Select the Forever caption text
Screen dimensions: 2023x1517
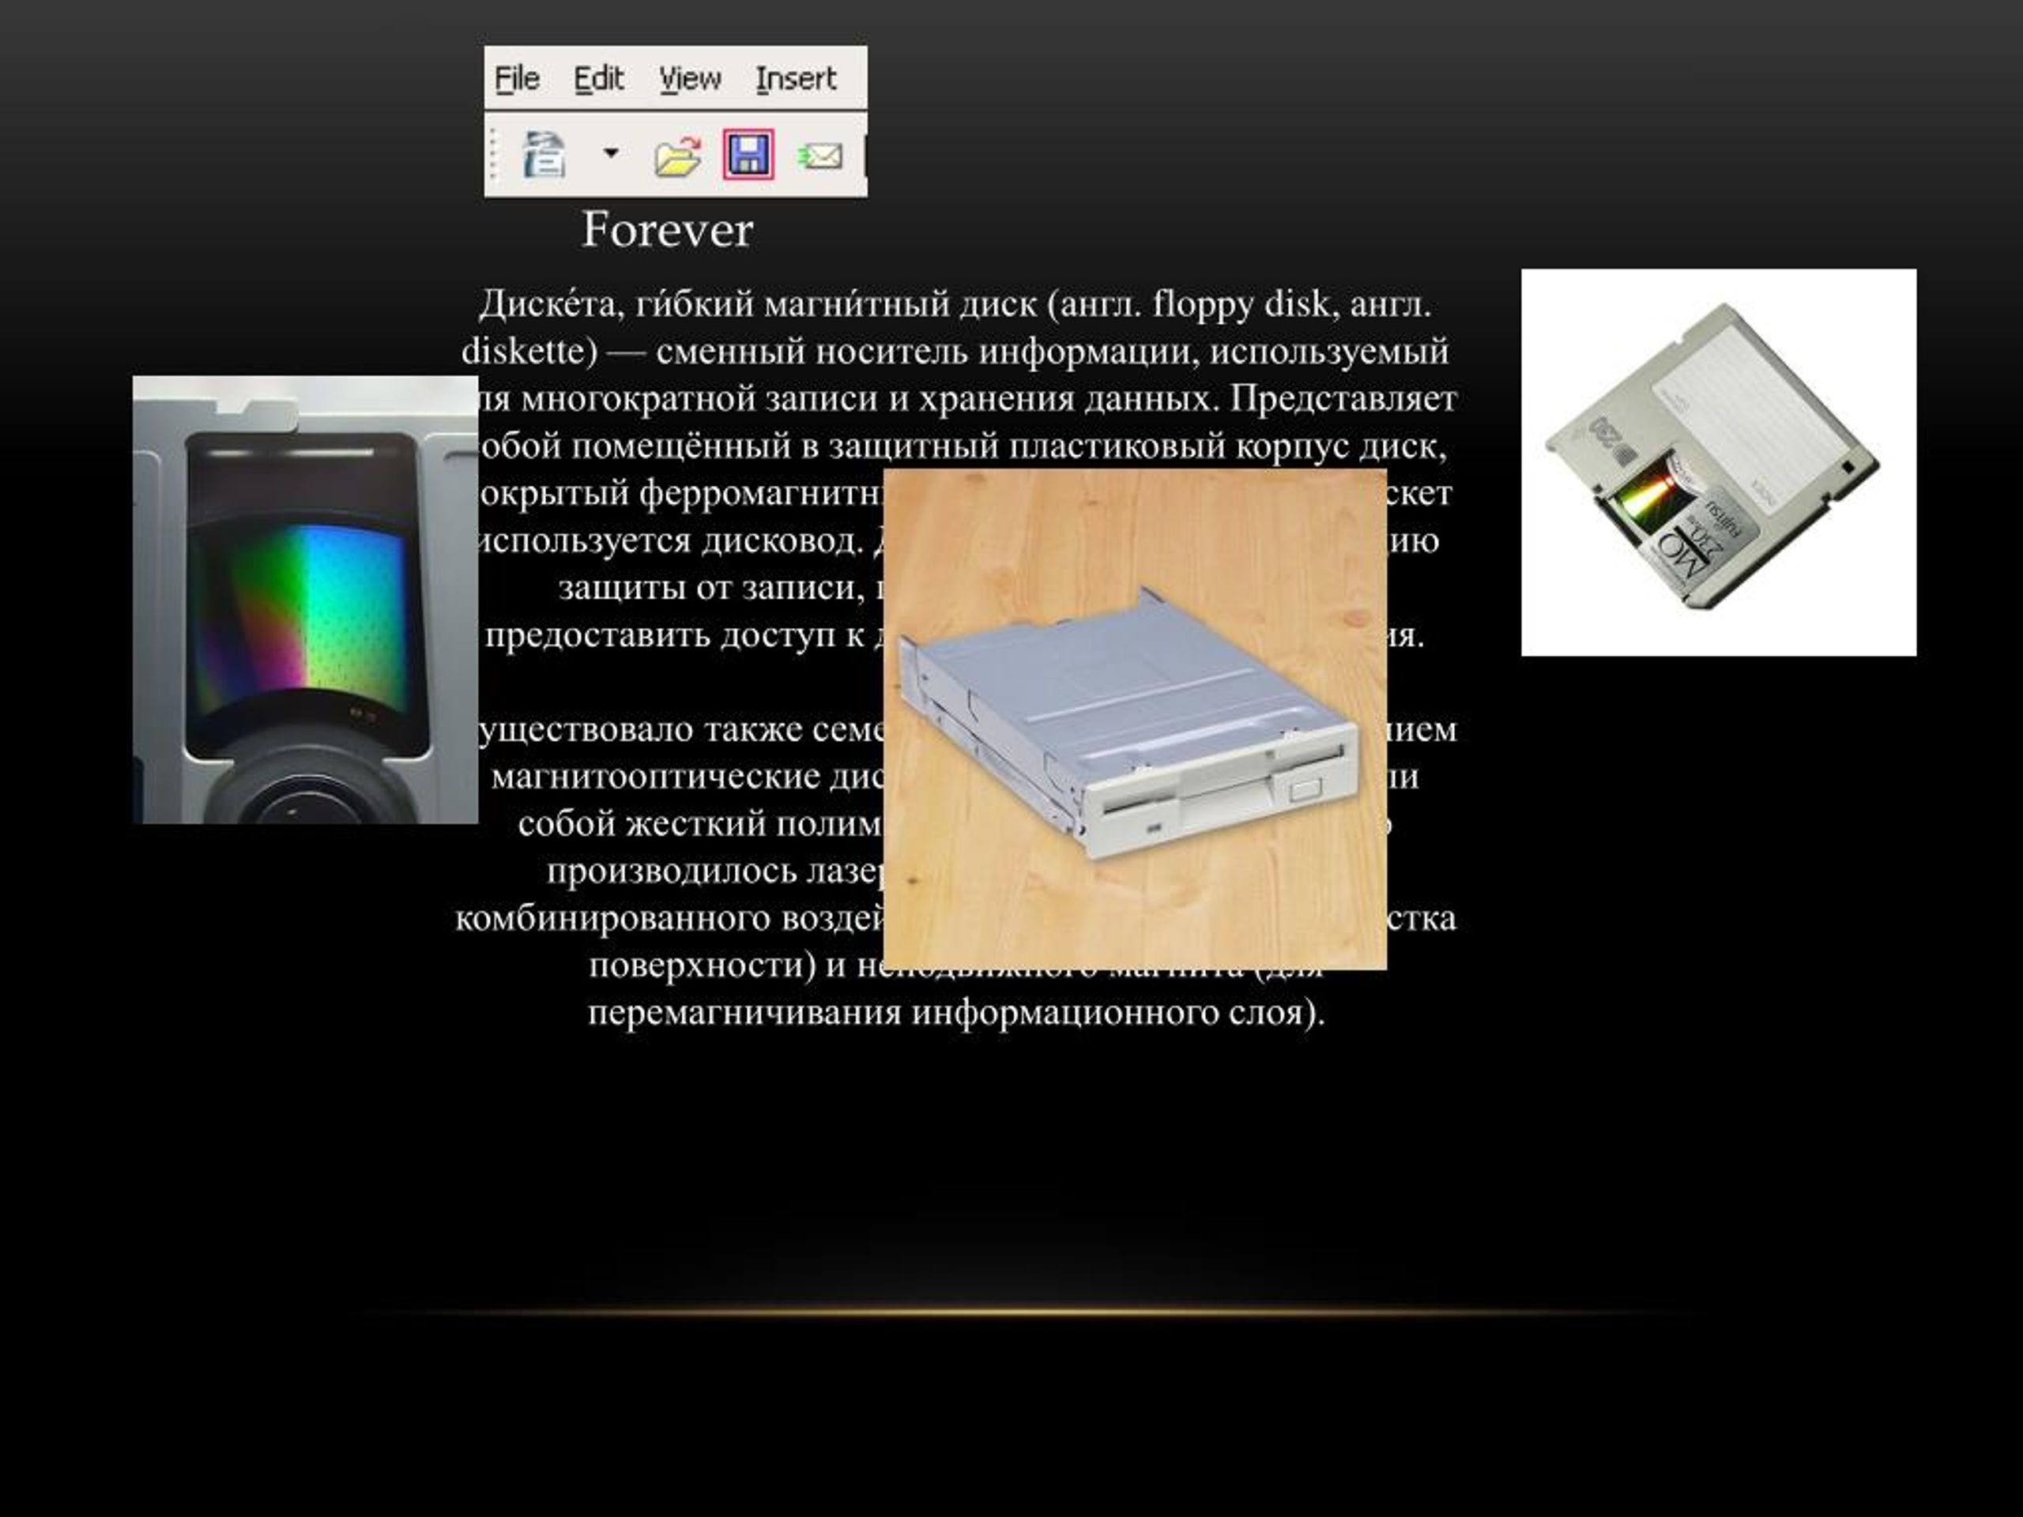point(667,229)
